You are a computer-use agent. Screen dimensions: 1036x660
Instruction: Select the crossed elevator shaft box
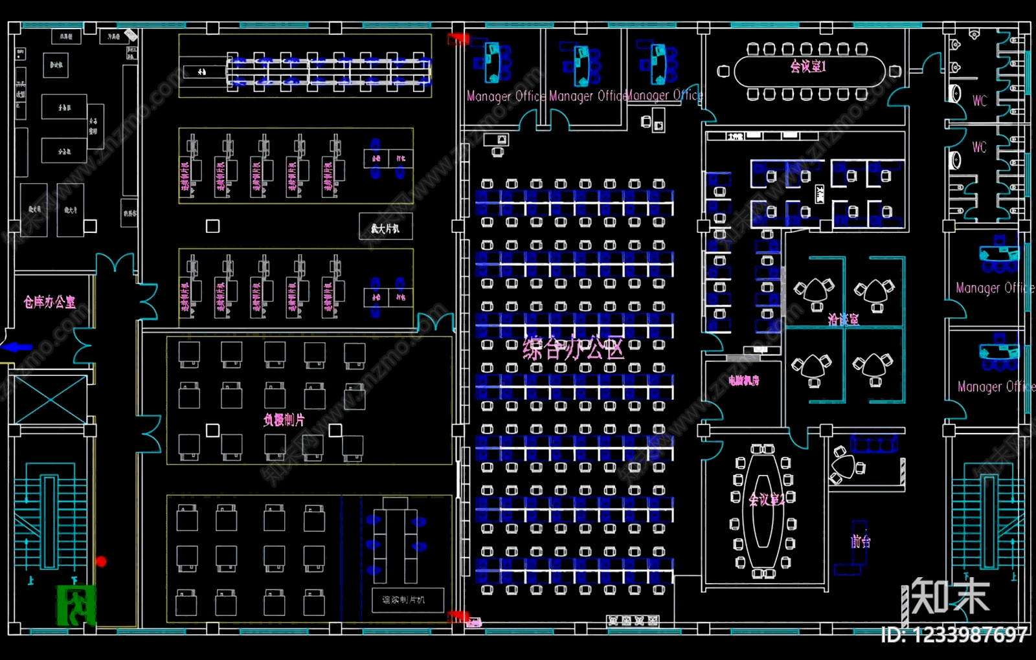51,400
